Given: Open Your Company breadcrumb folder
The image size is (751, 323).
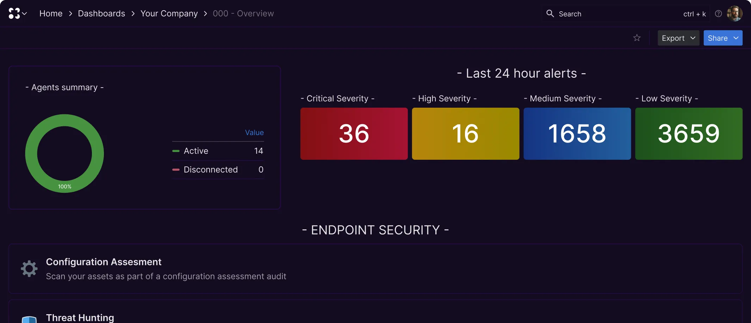Looking at the screenshot, I should click(169, 13).
